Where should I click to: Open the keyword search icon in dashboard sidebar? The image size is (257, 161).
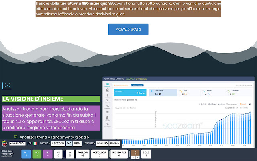point(107,101)
